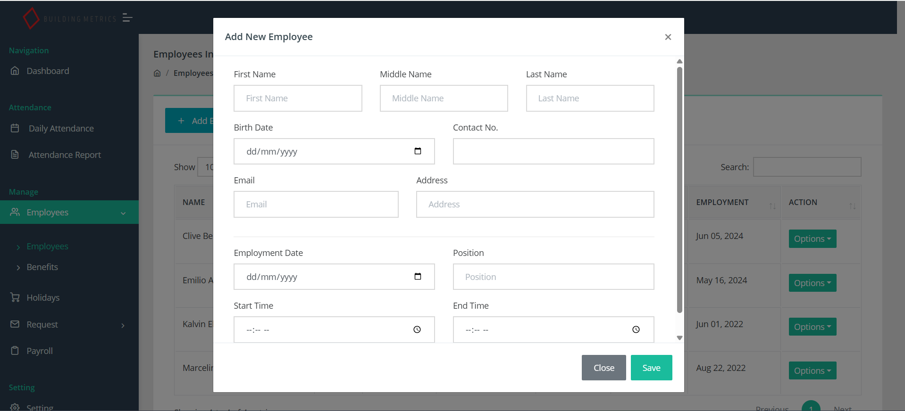This screenshot has width=905, height=411.
Task: Click the modal's vertical scrollbar
Action: (679, 189)
